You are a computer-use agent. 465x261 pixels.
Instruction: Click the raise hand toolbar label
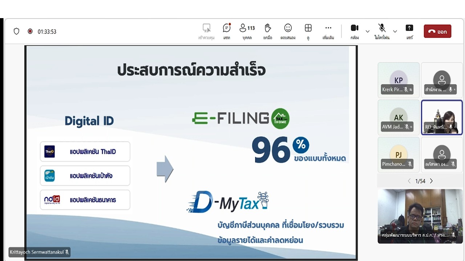268,37
